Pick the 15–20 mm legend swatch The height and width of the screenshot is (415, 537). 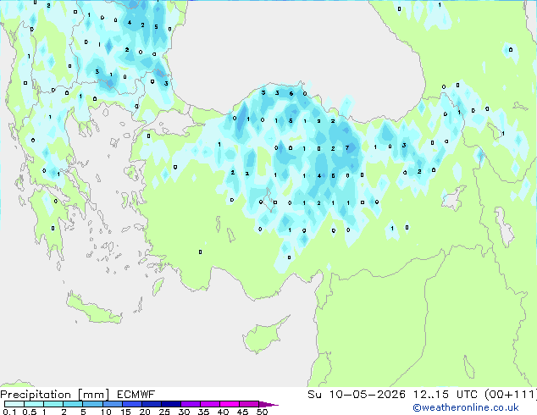132,404
